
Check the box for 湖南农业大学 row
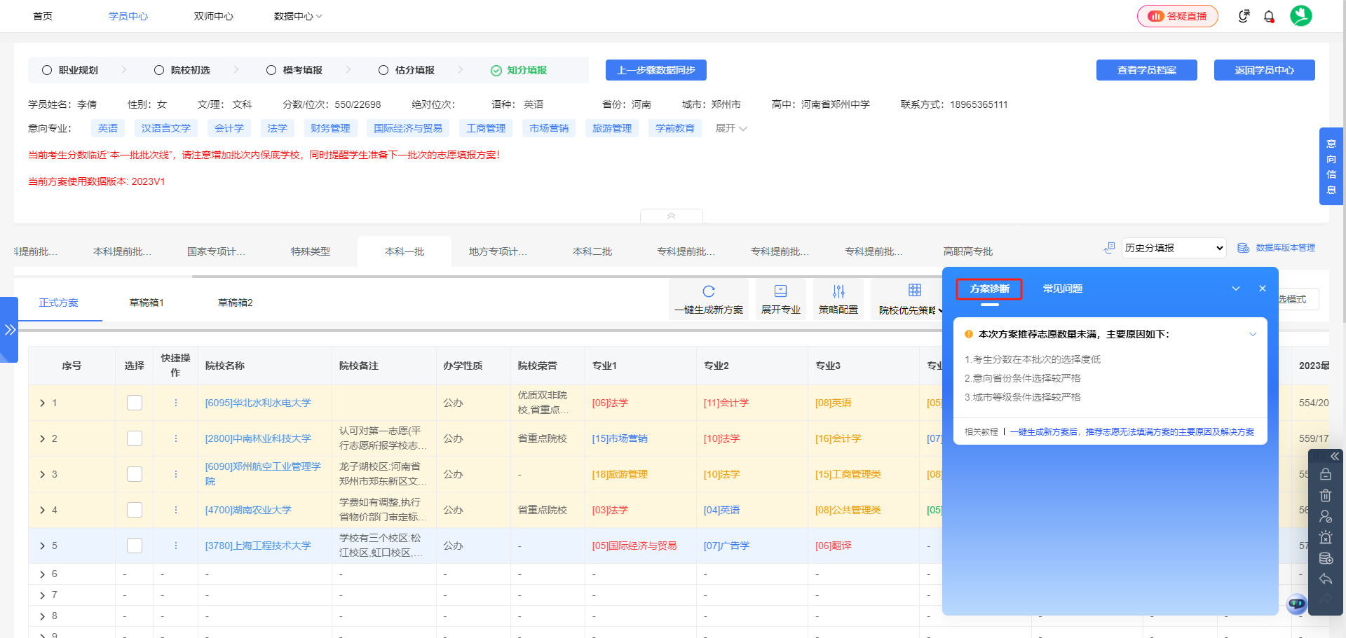(135, 510)
